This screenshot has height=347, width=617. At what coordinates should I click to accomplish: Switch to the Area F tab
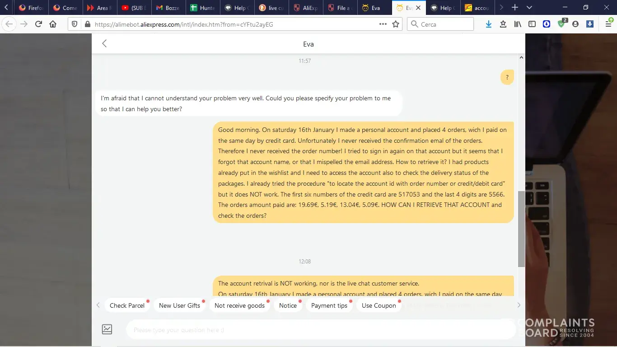pyautogui.click(x=99, y=8)
